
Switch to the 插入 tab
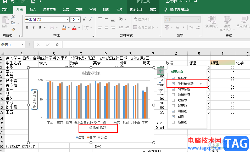(x=33, y=9)
